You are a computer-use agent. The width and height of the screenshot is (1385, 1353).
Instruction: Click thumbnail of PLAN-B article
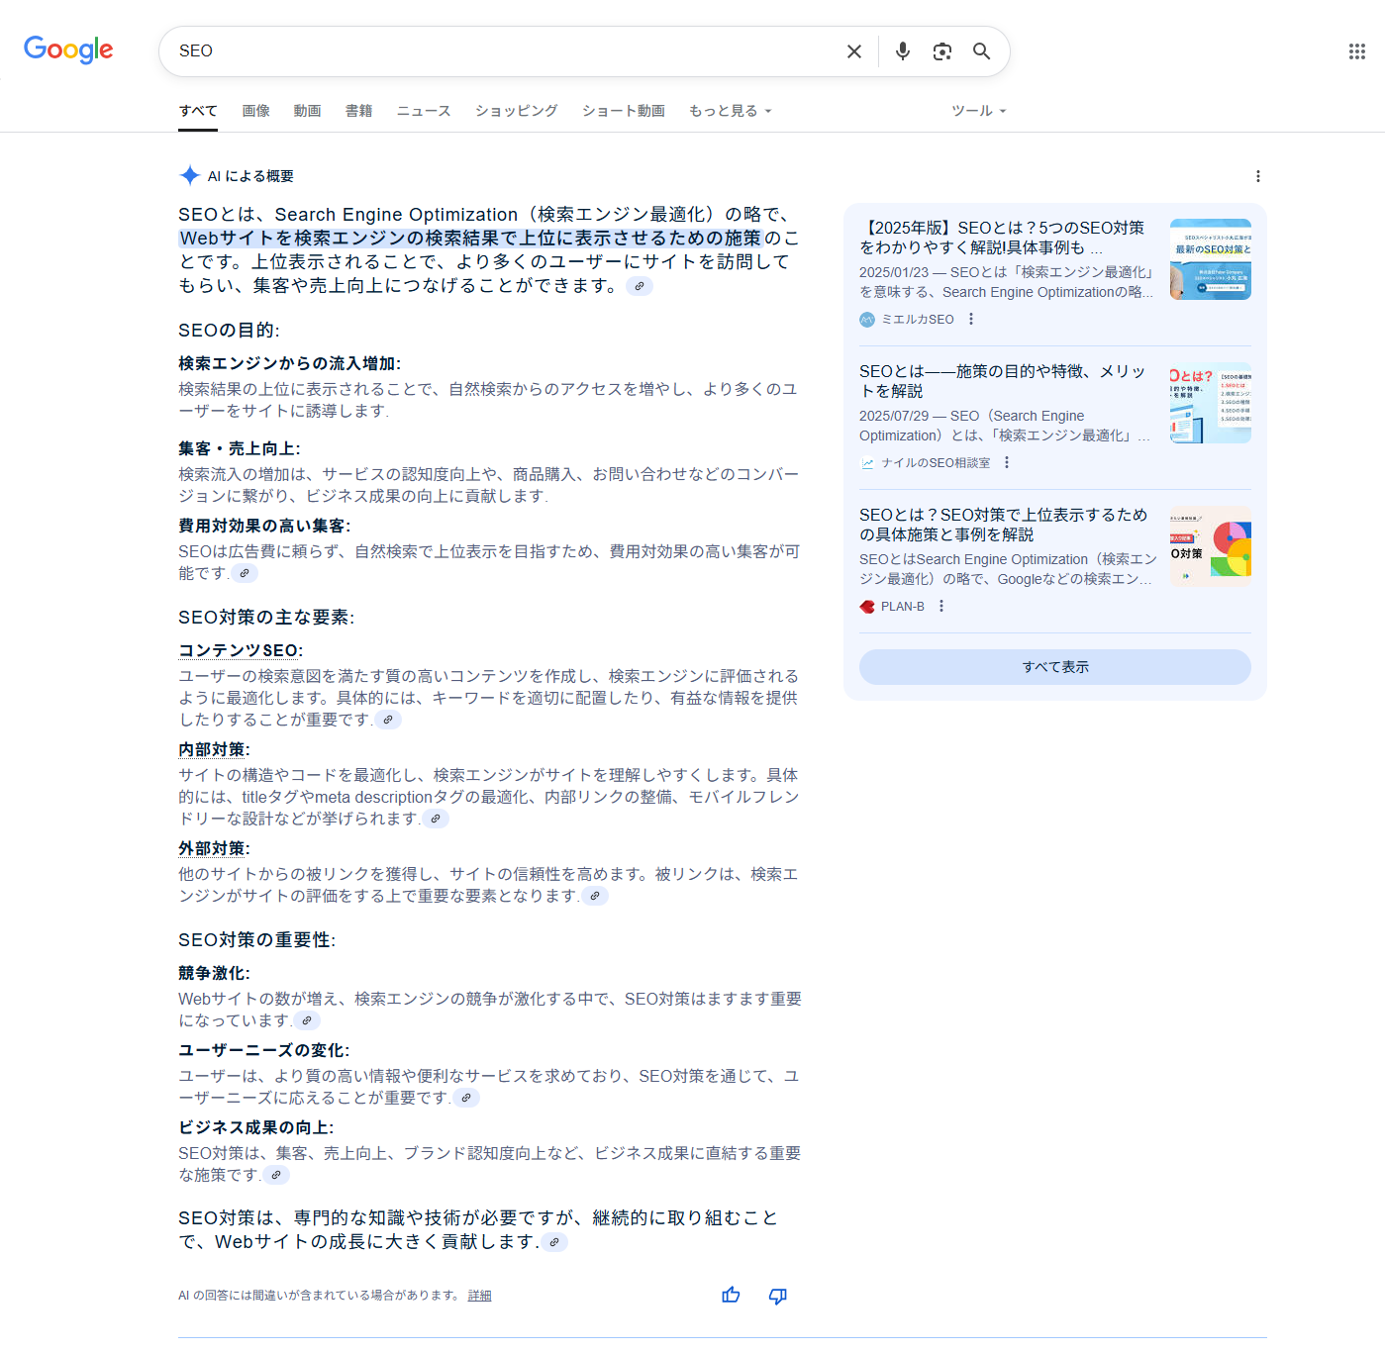pyautogui.click(x=1211, y=546)
